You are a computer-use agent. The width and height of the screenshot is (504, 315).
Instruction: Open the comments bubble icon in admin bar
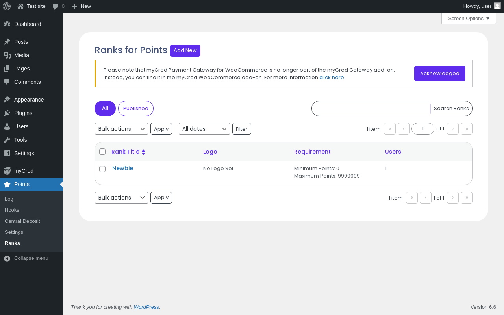click(x=56, y=6)
